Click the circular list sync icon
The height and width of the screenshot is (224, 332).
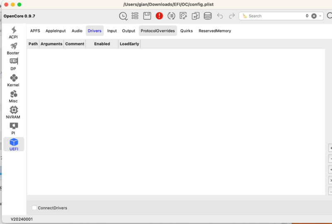tap(171, 16)
